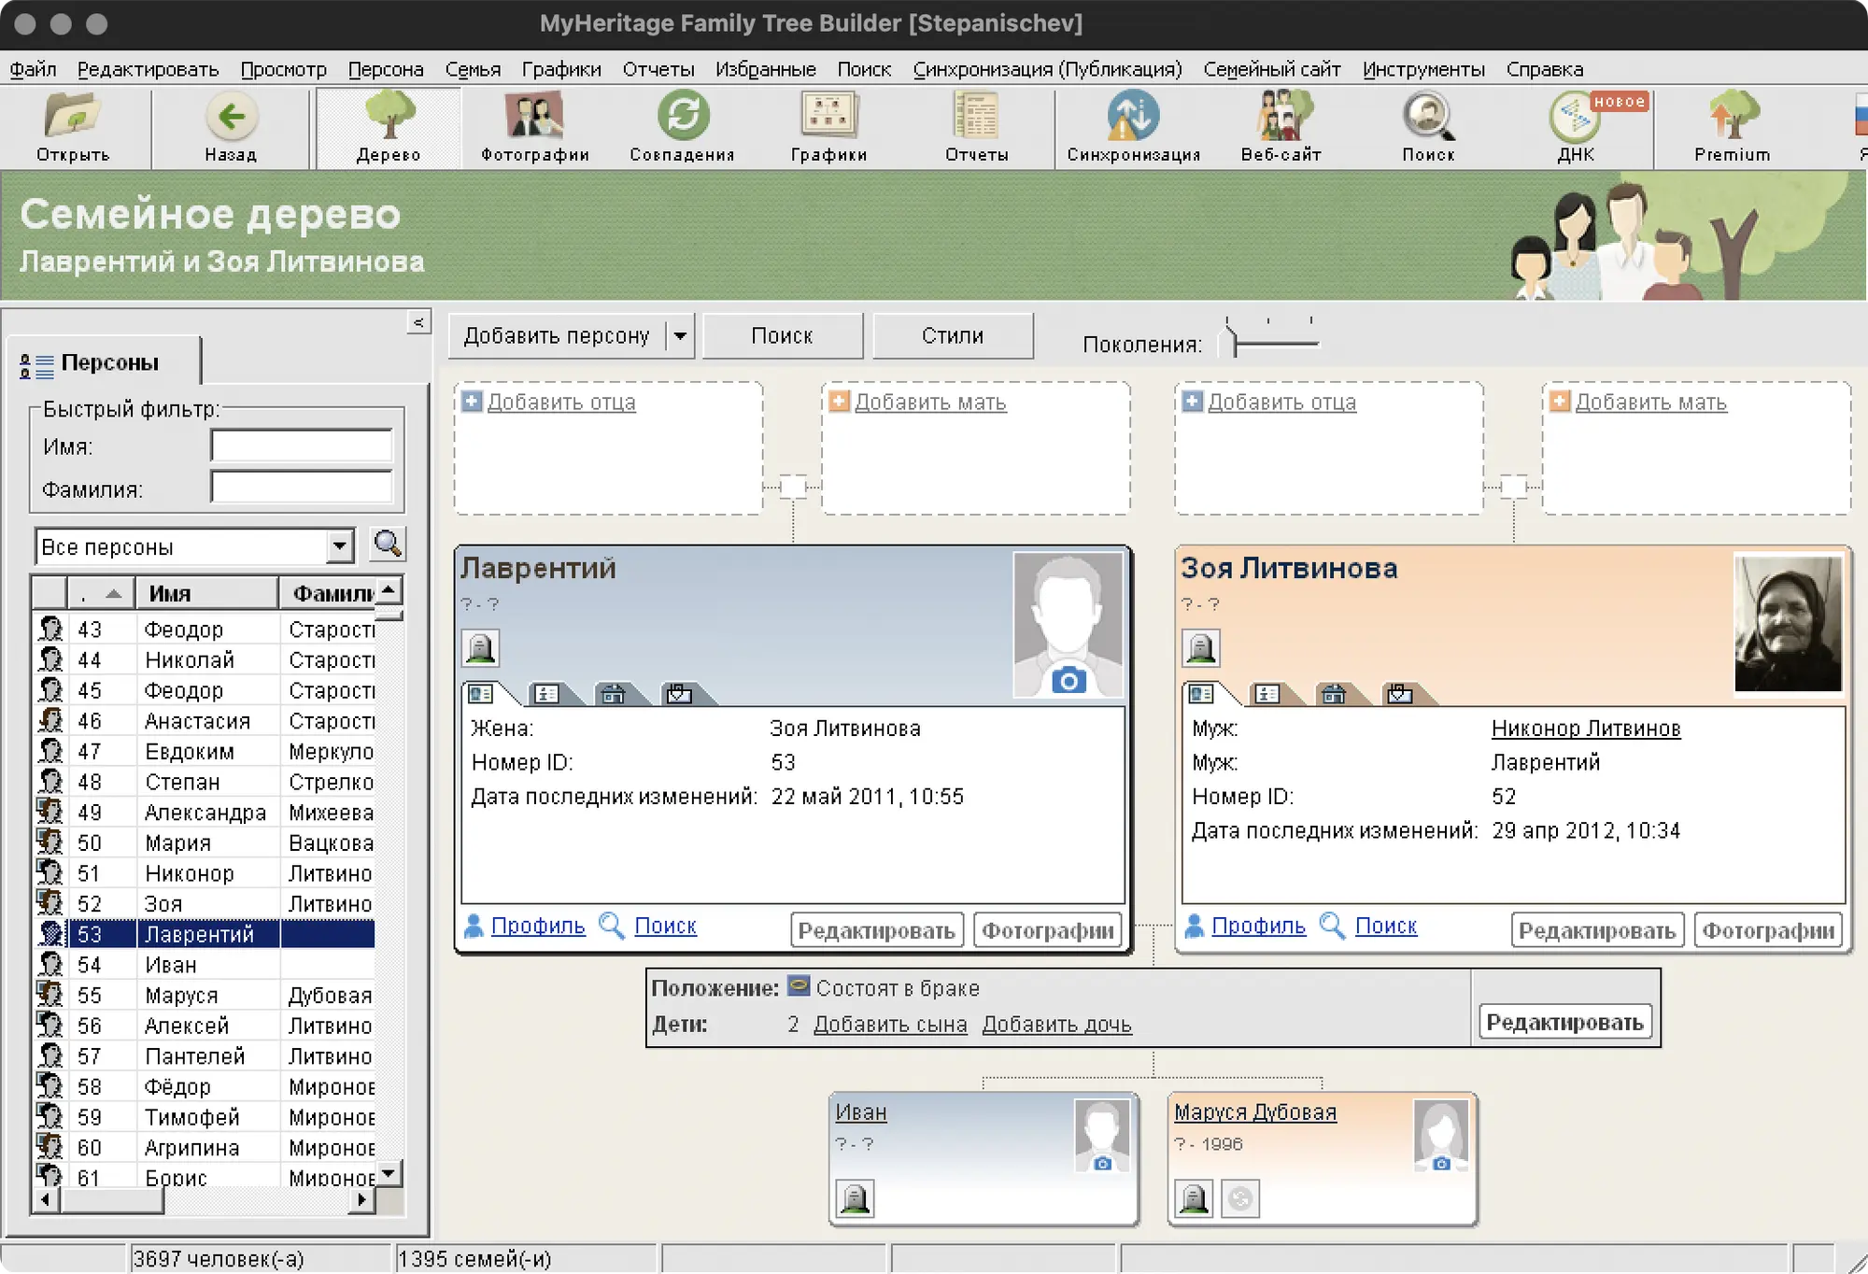Open Добавить персону dropdown arrow
The width and height of the screenshot is (1868, 1274).
pos(681,335)
